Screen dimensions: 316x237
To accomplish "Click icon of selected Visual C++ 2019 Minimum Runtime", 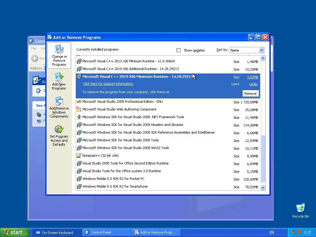I will [79, 77].
